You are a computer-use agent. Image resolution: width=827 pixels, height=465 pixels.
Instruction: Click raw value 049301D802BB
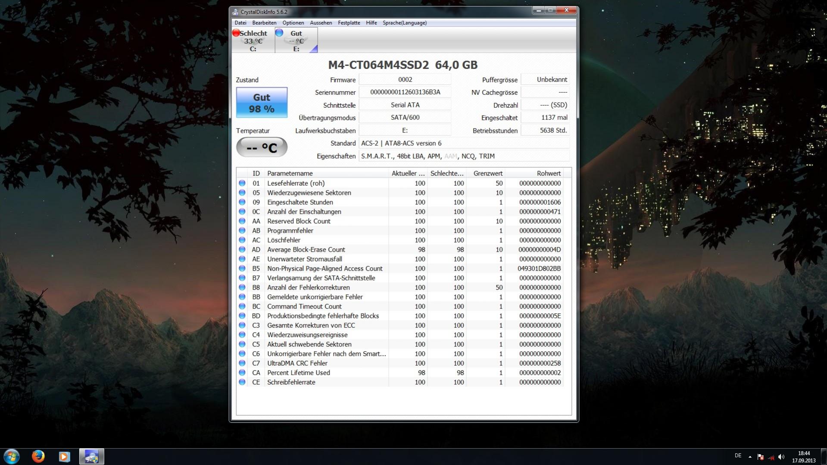click(x=539, y=268)
